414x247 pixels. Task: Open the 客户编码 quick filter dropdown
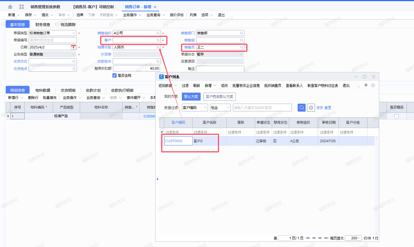point(205,108)
